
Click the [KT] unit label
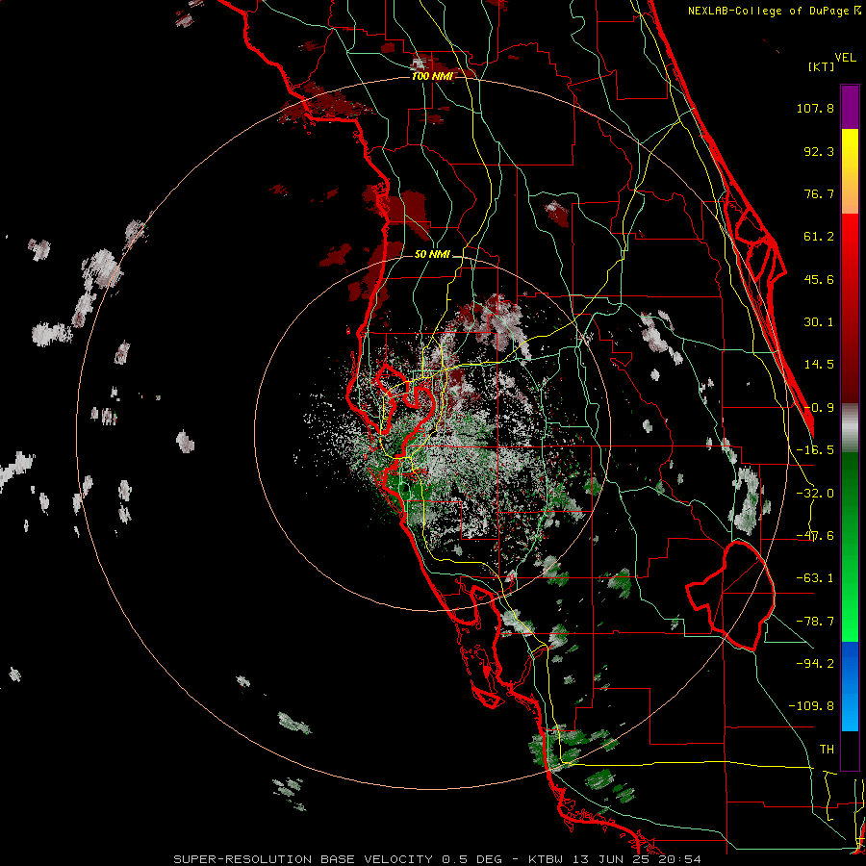(x=822, y=66)
